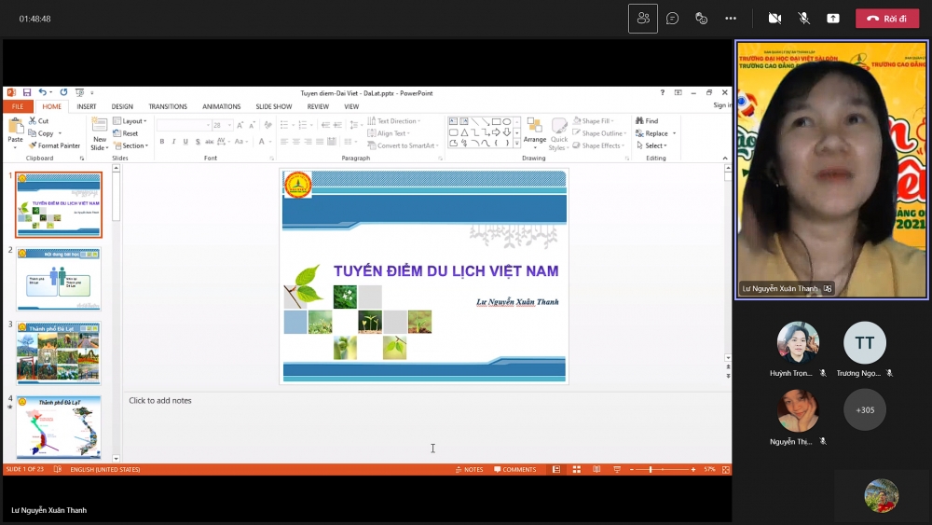Click the Format Painter icon
The image size is (932, 525).
(x=54, y=145)
